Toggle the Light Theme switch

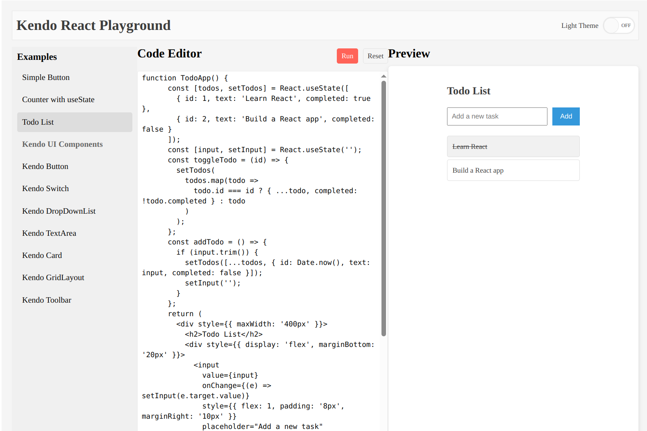pos(618,25)
